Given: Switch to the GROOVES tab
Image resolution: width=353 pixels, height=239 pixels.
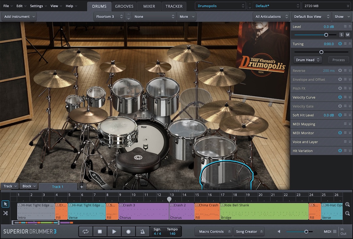Looking at the screenshot, I should click(124, 6).
